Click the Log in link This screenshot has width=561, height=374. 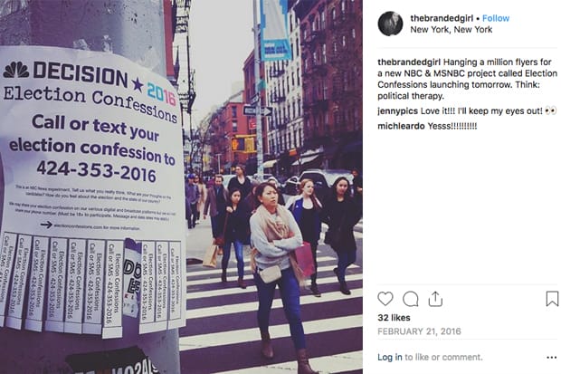[x=390, y=357]
